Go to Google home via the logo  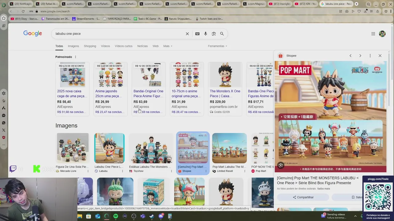click(33, 33)
